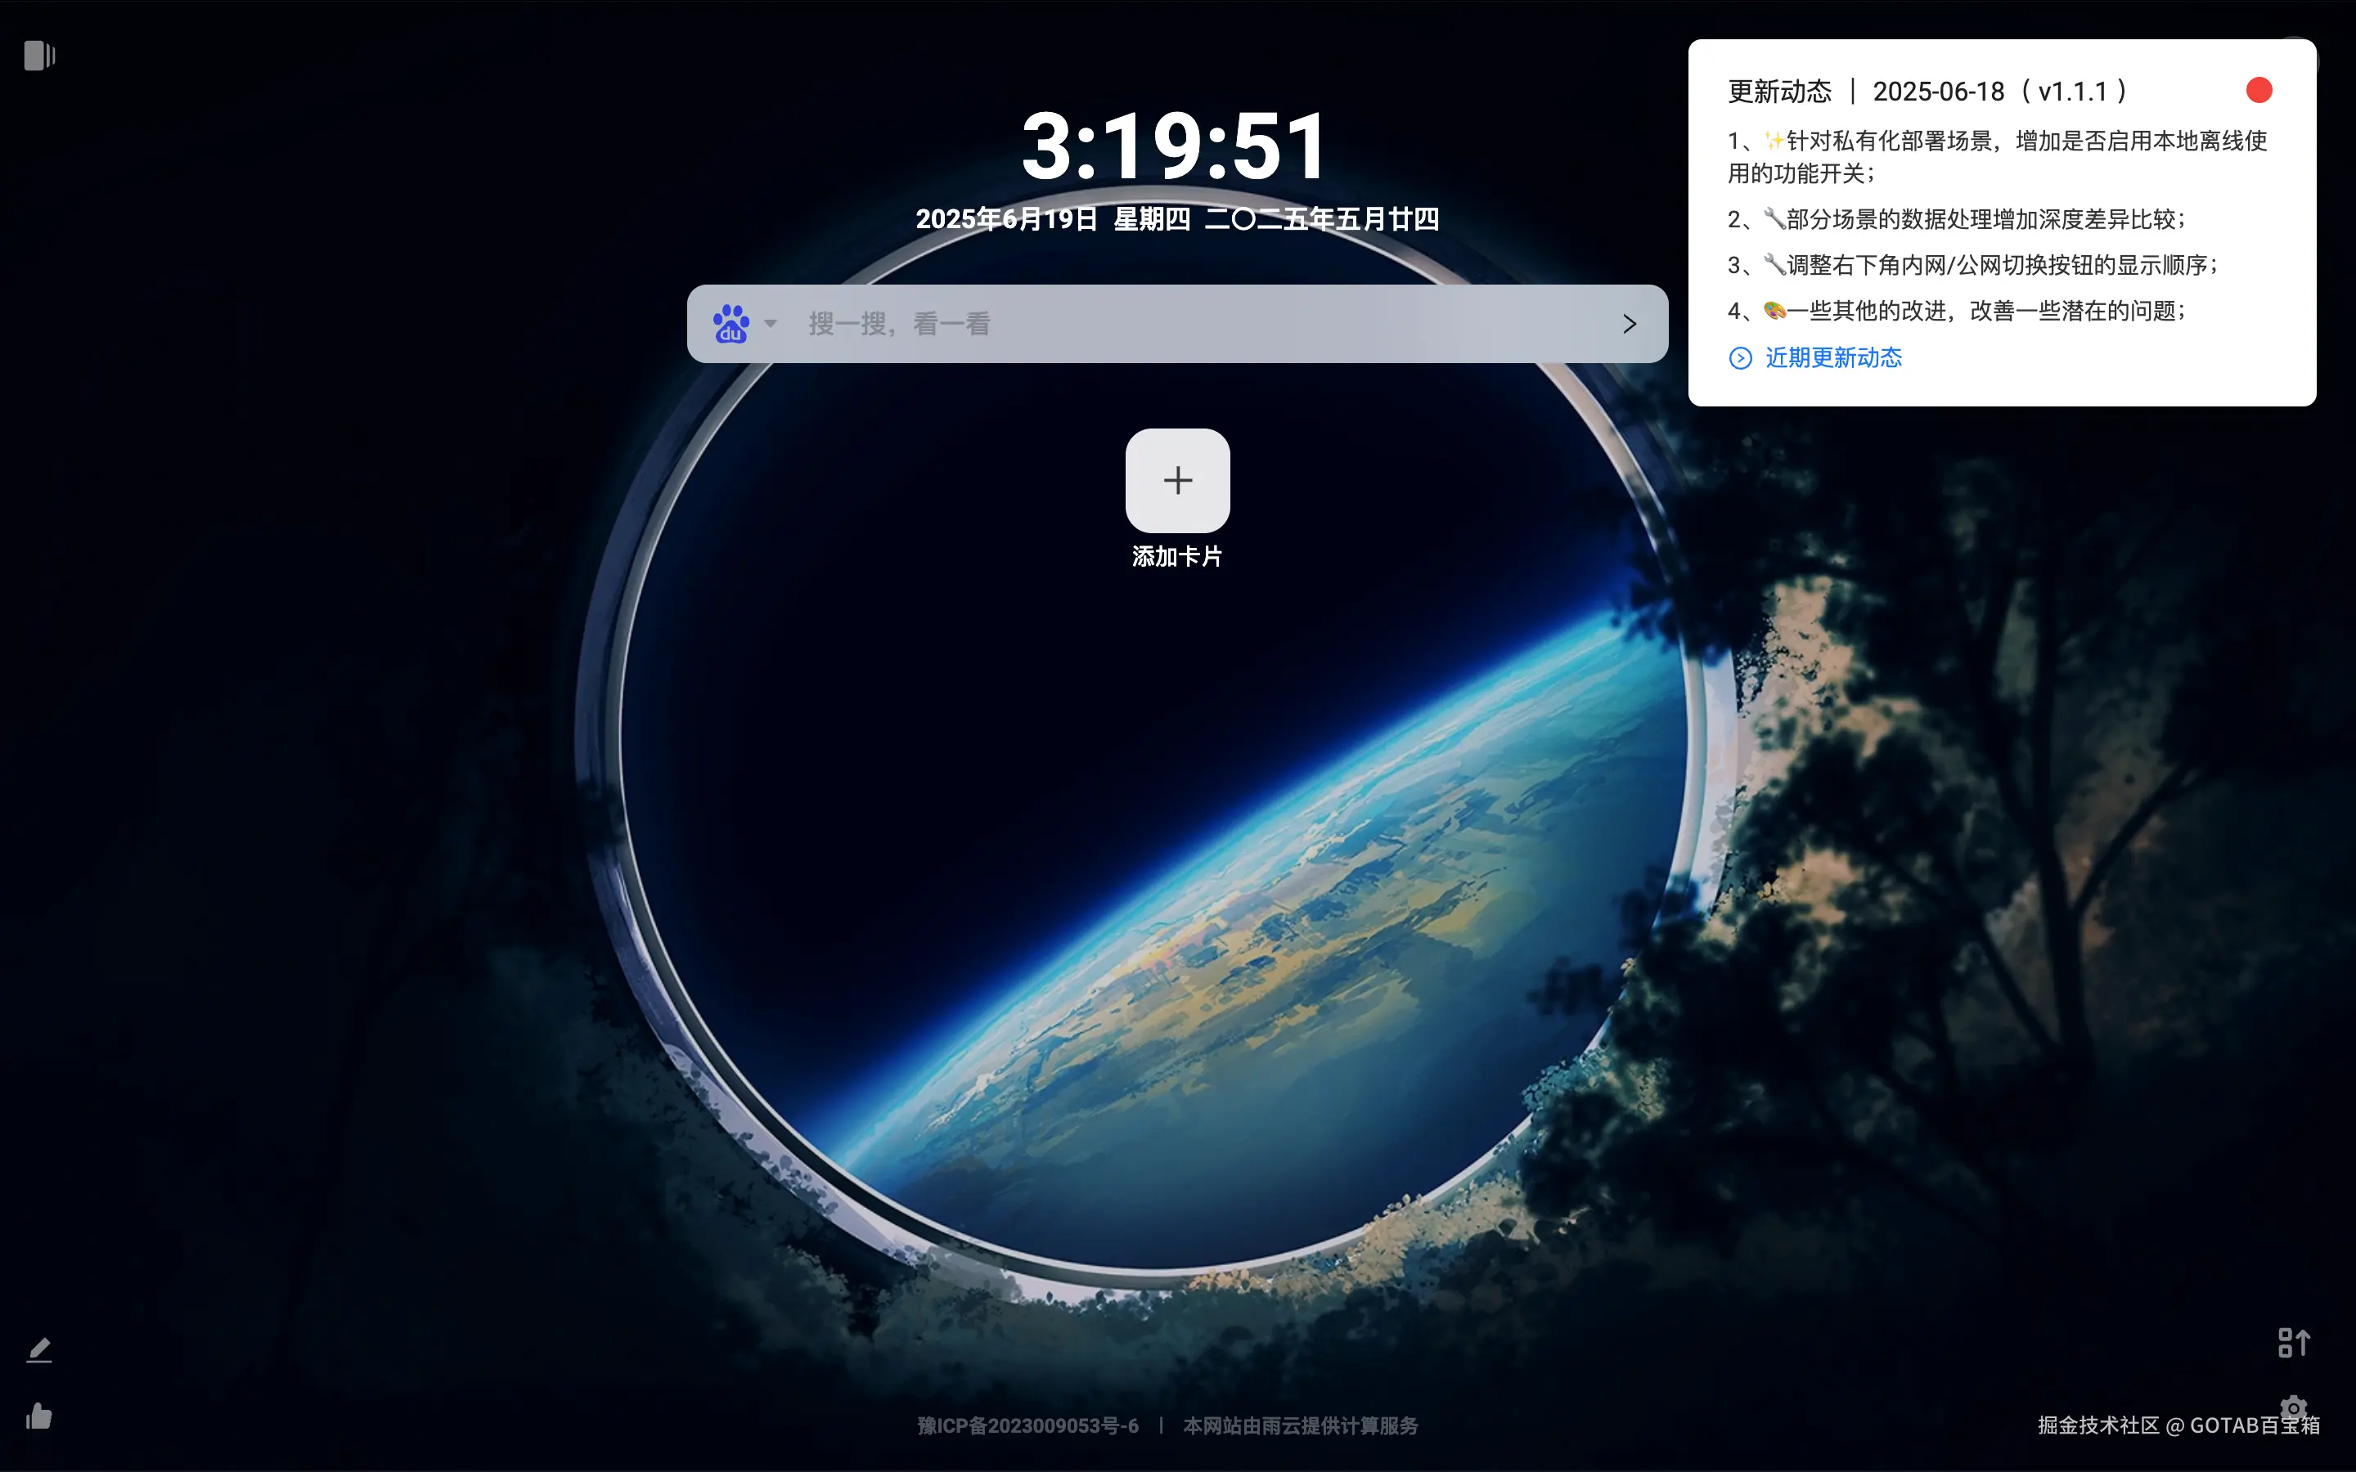Click circled arrow icon beside 近期更新动态
This screenshot has width=2356, height=1472.
point(1740,358)
